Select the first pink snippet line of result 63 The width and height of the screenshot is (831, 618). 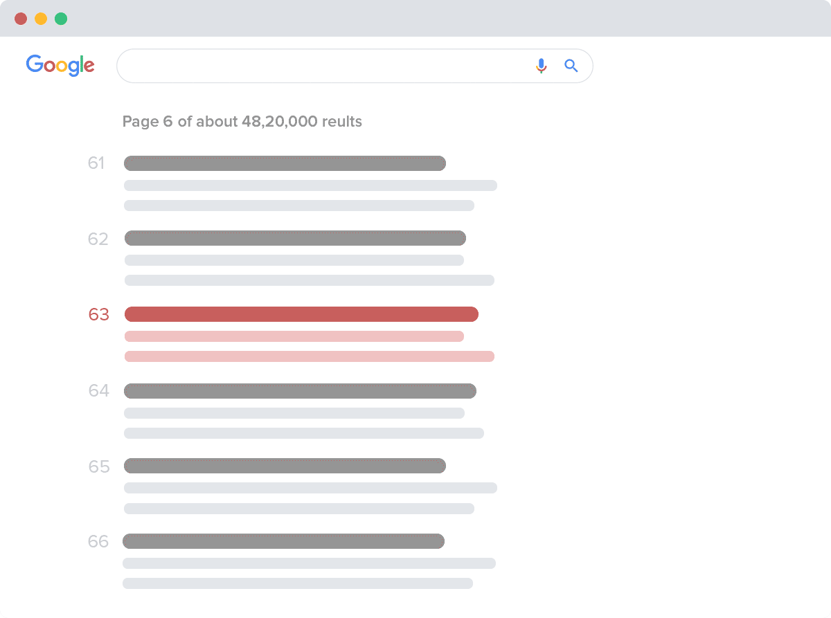click(x=294, y=336)
